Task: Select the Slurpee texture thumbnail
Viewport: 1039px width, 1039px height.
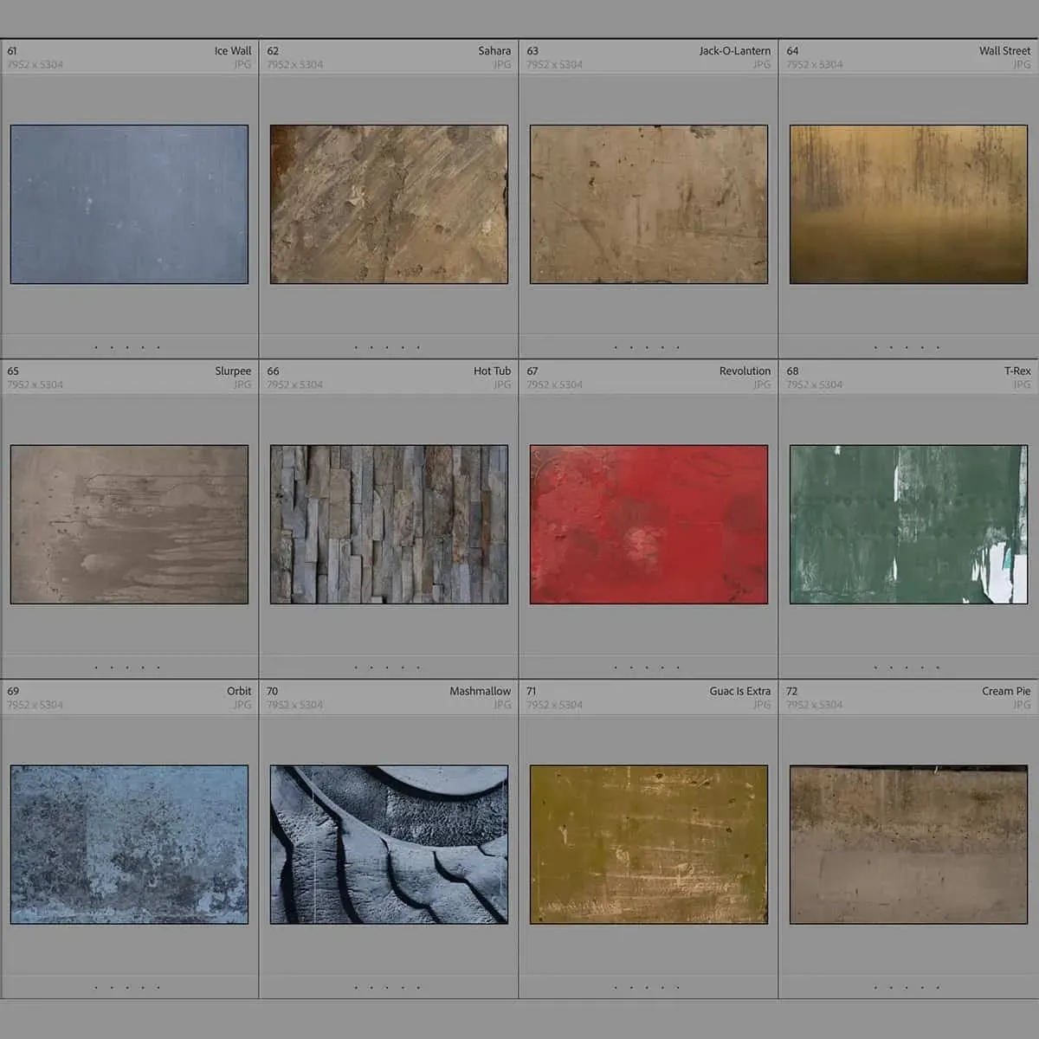Action: click(129, 525)
